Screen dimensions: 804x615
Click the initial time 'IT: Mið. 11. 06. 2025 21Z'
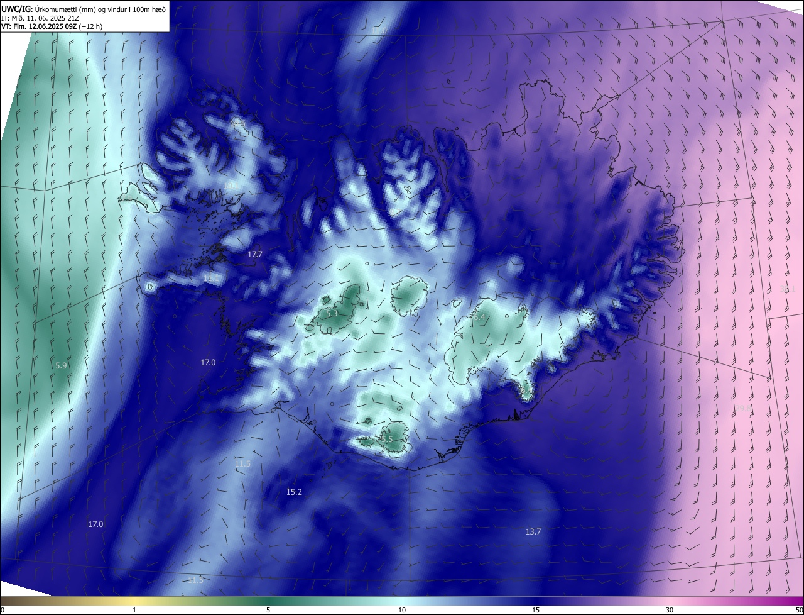pyautogui.click(x=40, y=18)
